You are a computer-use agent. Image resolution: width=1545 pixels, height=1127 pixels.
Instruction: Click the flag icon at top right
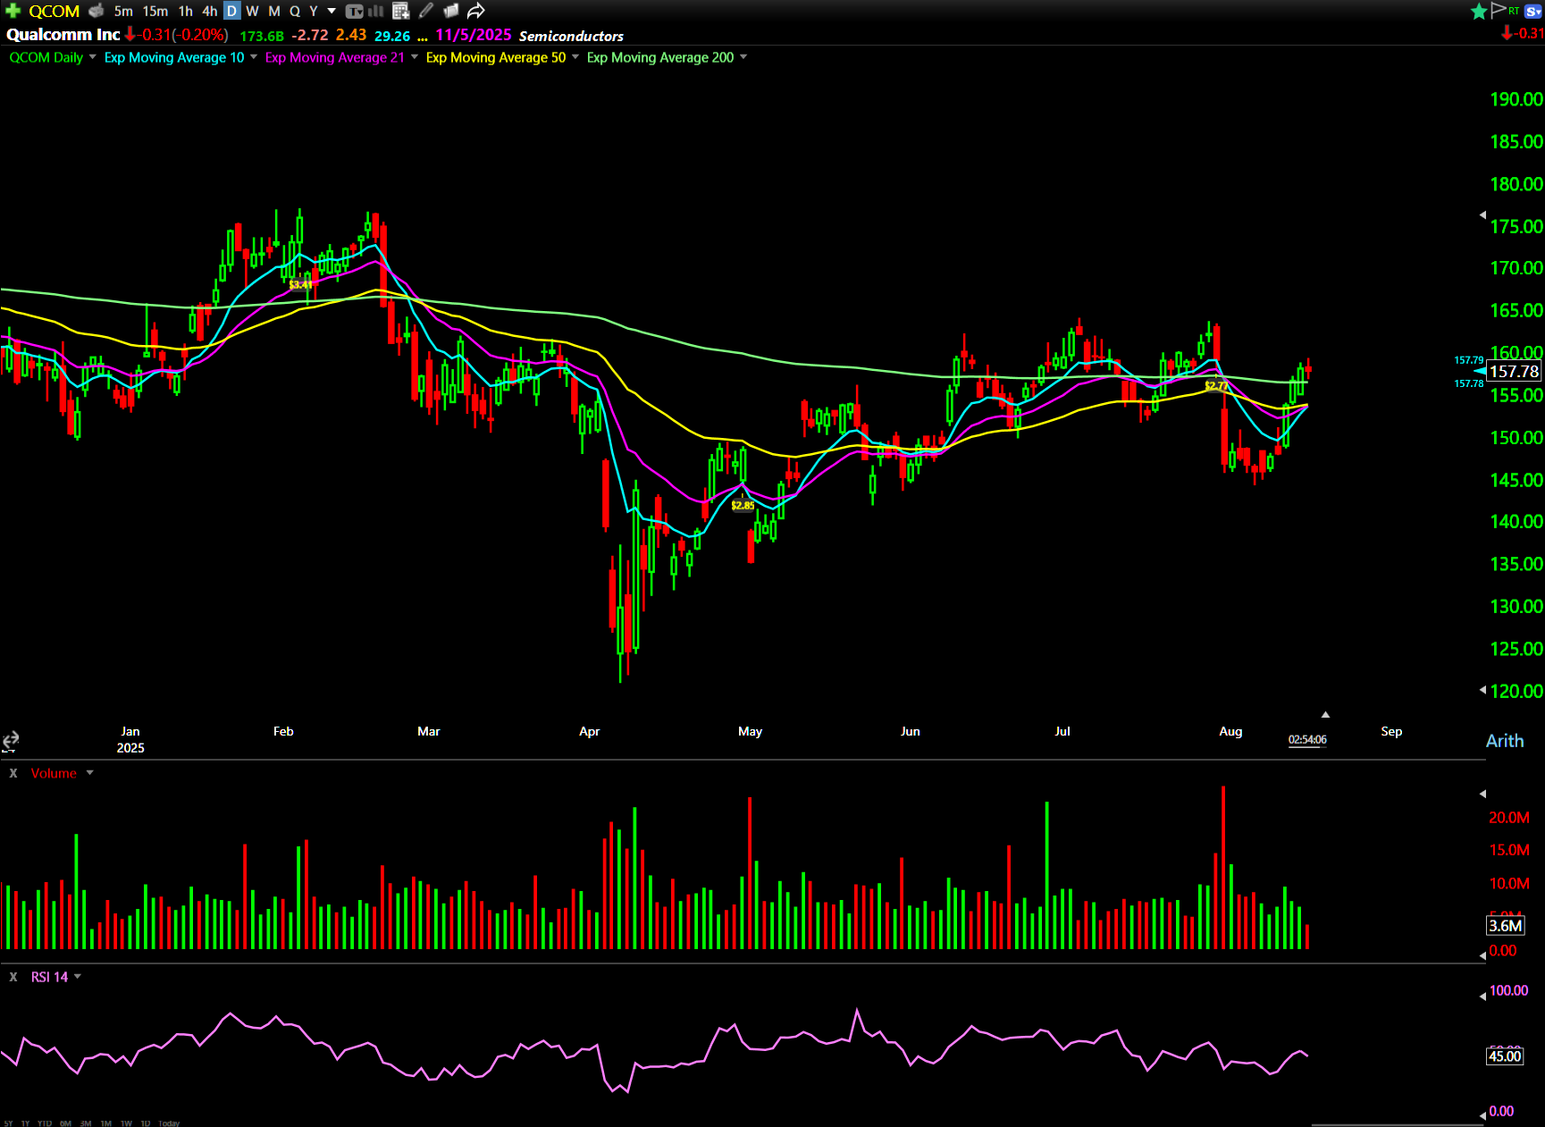(1499, 10)
